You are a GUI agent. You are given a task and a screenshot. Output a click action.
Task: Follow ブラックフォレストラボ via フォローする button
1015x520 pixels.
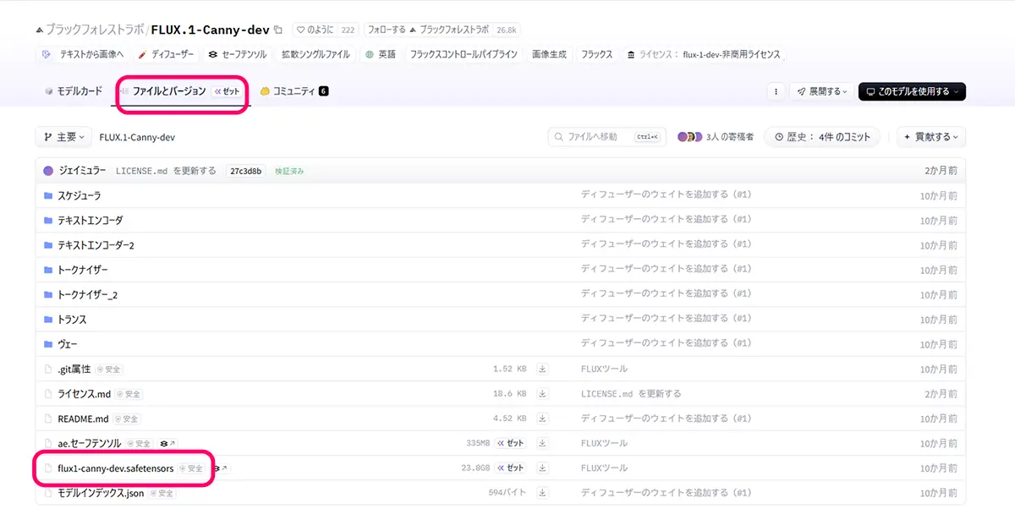point(387,30)
